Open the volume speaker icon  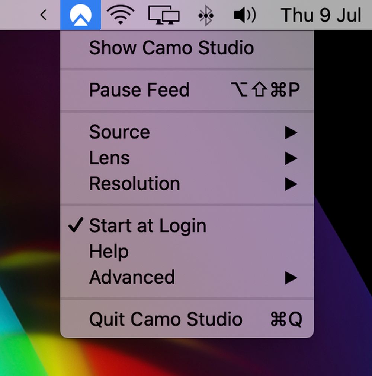[x=244, y=15]
